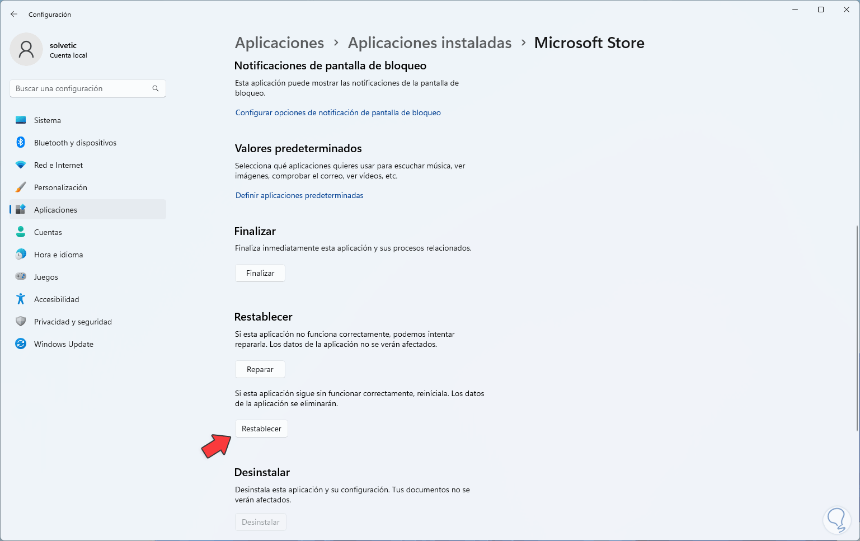Select Bluetooth y dispositivos in the sidebar
The height and width of the screenshot is (541, 860).
click(75, 143)
